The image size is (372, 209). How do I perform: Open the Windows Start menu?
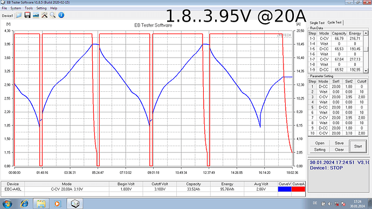click(x=8, y=204)
